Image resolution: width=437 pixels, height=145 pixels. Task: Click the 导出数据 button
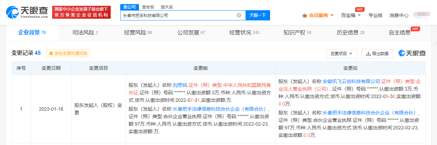point(377,54)
